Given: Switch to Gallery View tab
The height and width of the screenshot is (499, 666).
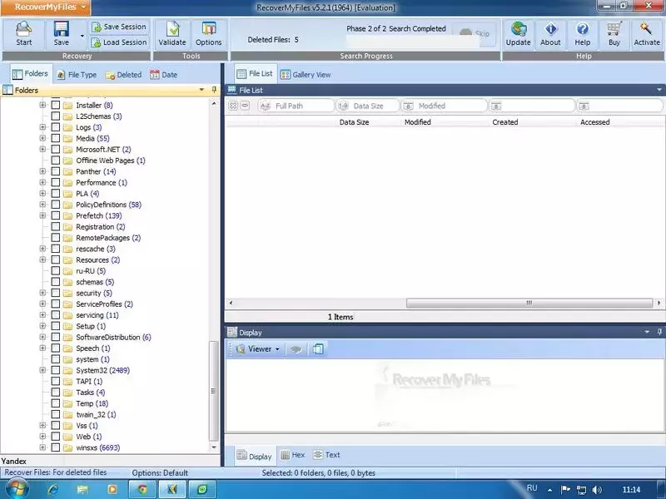Looking at the screenshot, I should tap(306, 75).
